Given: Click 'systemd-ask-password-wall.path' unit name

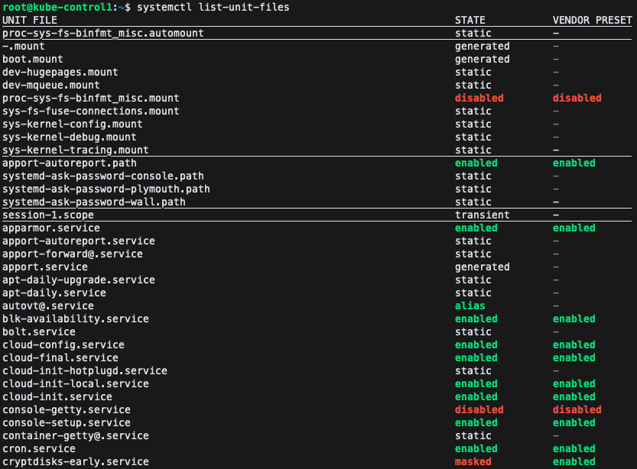Looking at the screenshot, I should 94,202.
